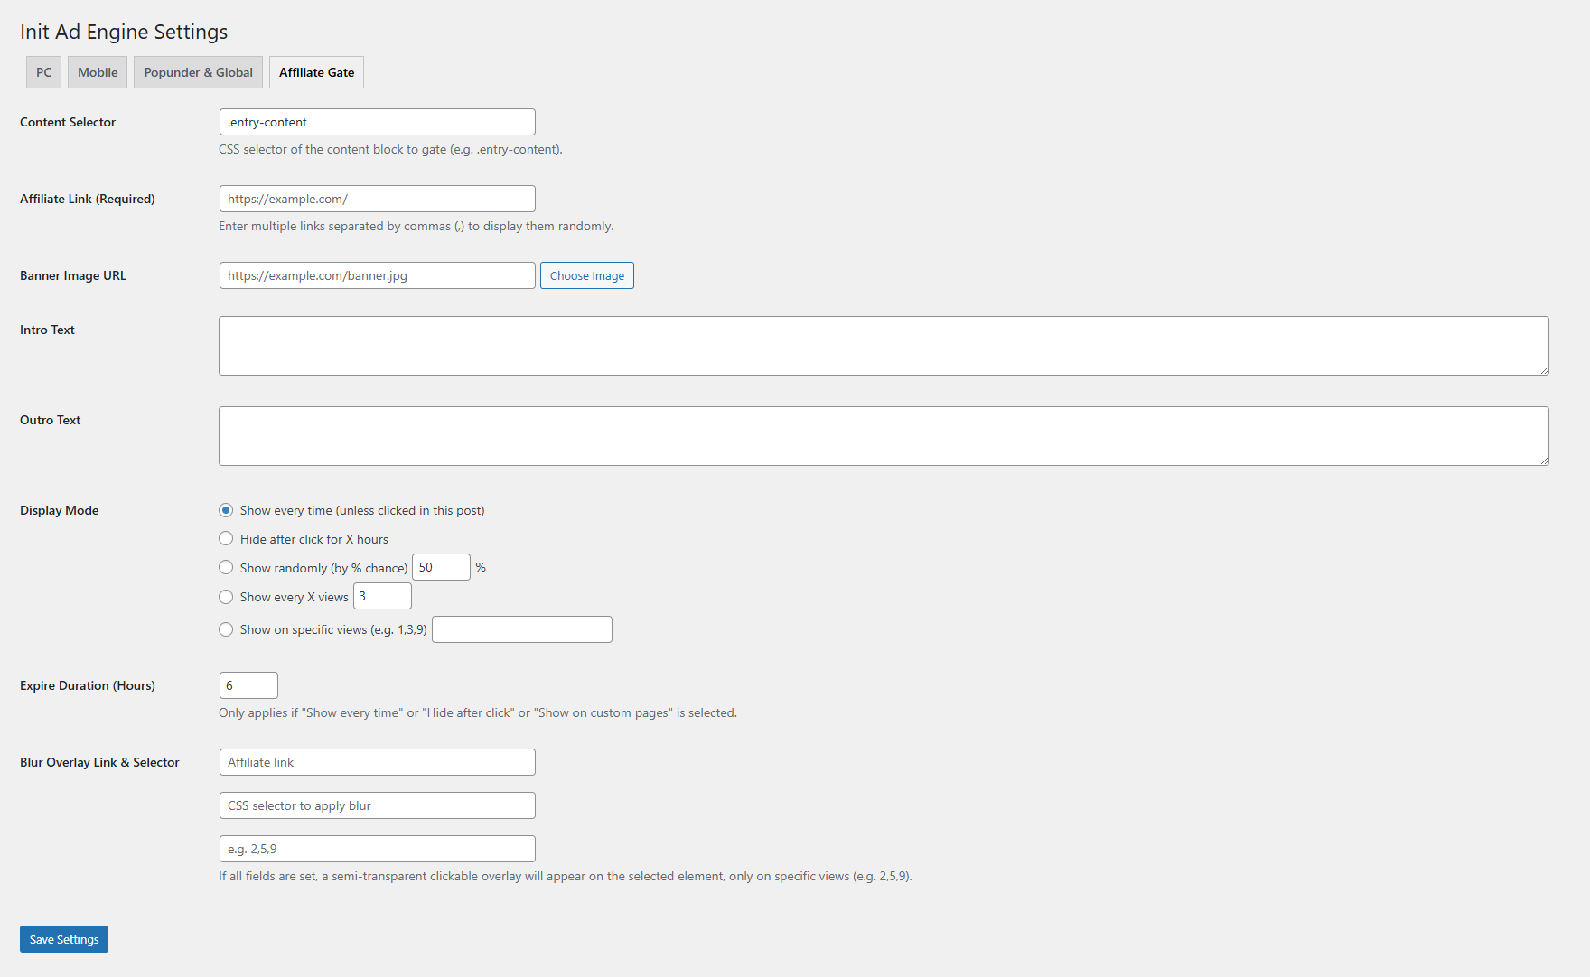Image resolution: width=1590 pixels, height=977 pixels.
Task: Enable "Hide after click for X hours"
Action: [x=226, y=538]
